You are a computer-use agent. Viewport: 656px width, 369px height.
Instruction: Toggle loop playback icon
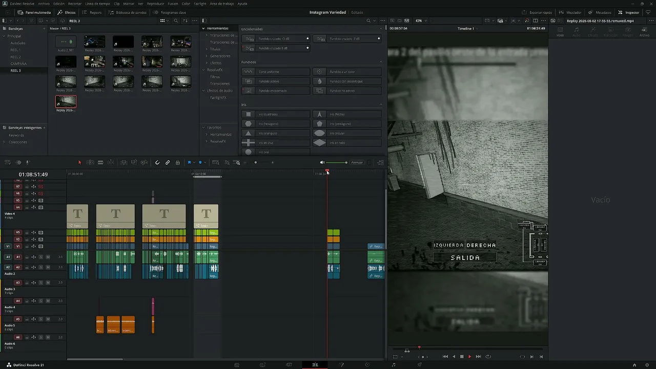pyautogui.click(x=488, y=357)
